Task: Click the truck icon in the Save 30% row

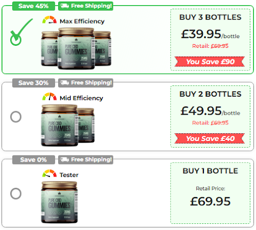Action: (x=64, y=83)
